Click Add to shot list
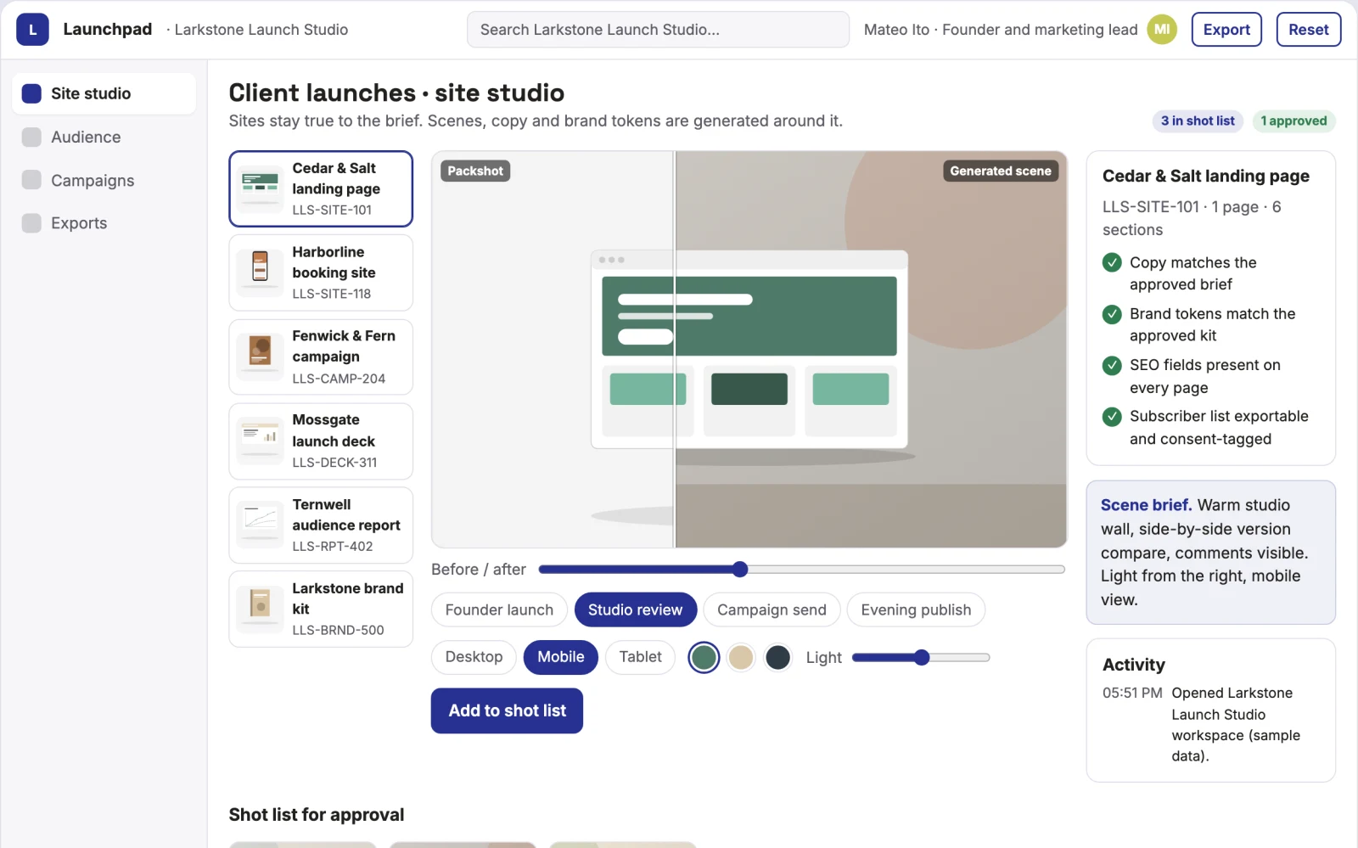The width and height of the screenshot is (1358, 848). pos(507,710)
